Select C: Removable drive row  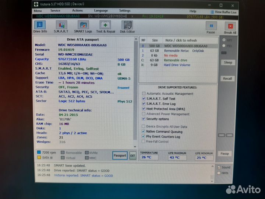click(179, 60)
